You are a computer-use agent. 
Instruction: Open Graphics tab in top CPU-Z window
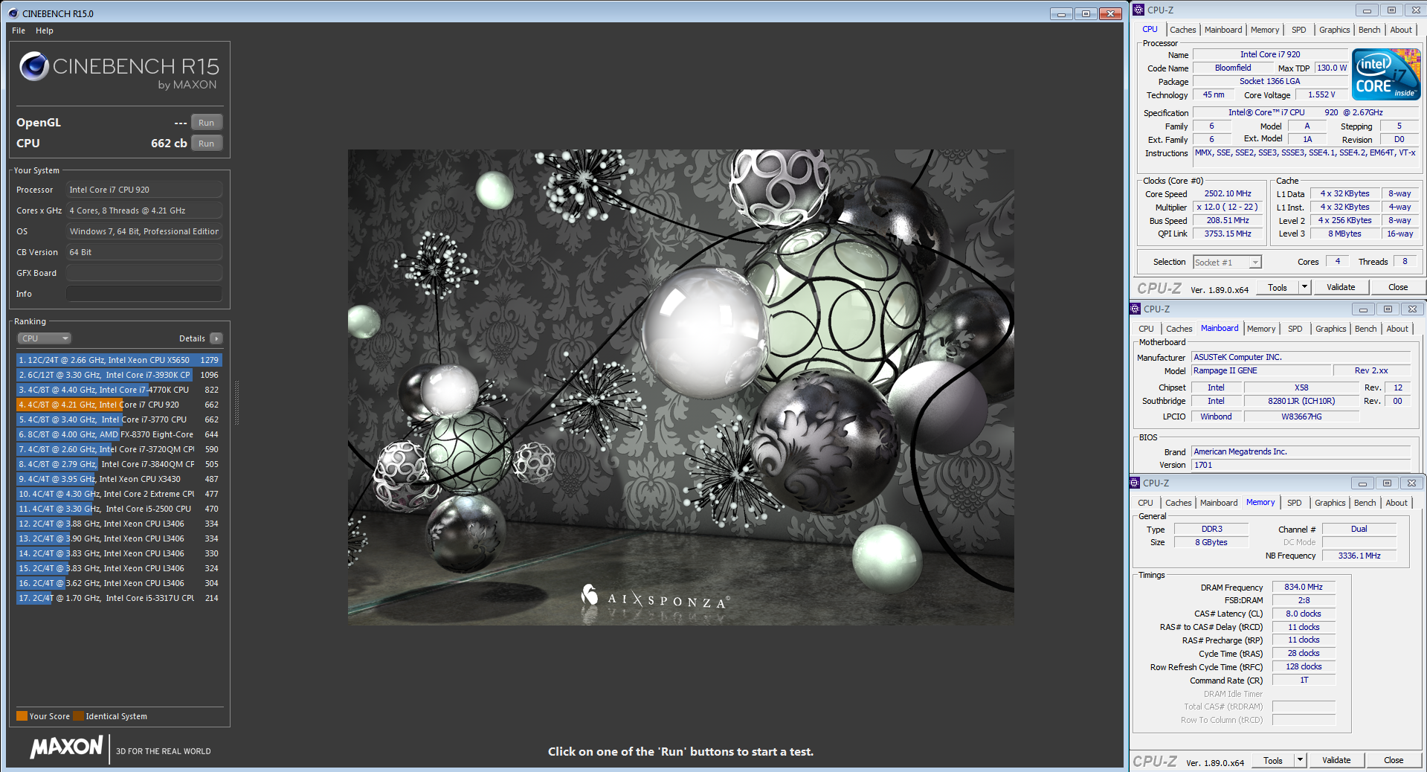(1335, 30)
